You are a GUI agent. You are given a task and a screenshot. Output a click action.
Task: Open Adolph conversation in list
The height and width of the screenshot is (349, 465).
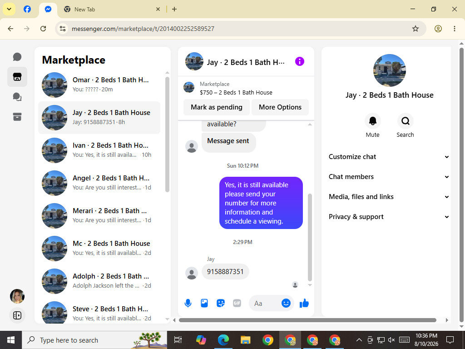tap(99, 281)
